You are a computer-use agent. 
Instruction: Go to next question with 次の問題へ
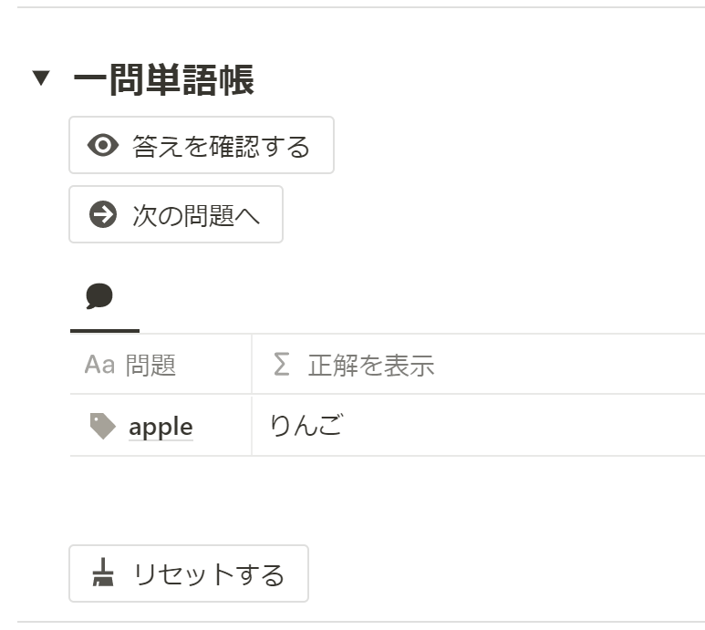pos(196,216)
